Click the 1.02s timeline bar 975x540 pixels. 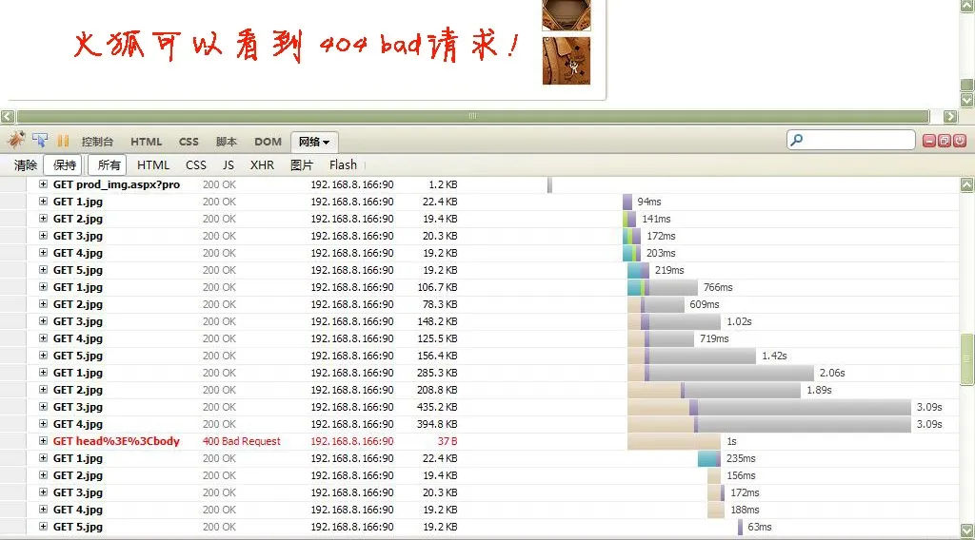(x=674, y=321)
